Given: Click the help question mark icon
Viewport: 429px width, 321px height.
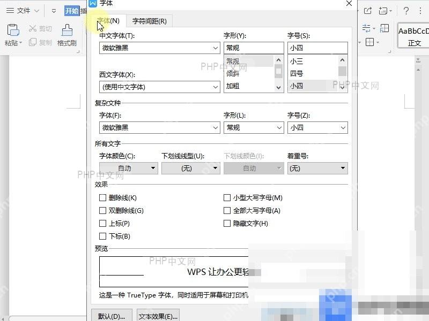Looking at the screenshot, I should pos(406,11).
